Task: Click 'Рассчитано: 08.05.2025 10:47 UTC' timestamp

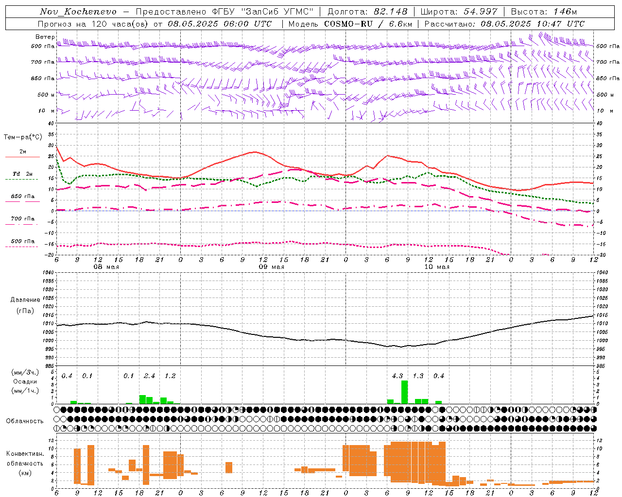Action: (x=504, y=24)
